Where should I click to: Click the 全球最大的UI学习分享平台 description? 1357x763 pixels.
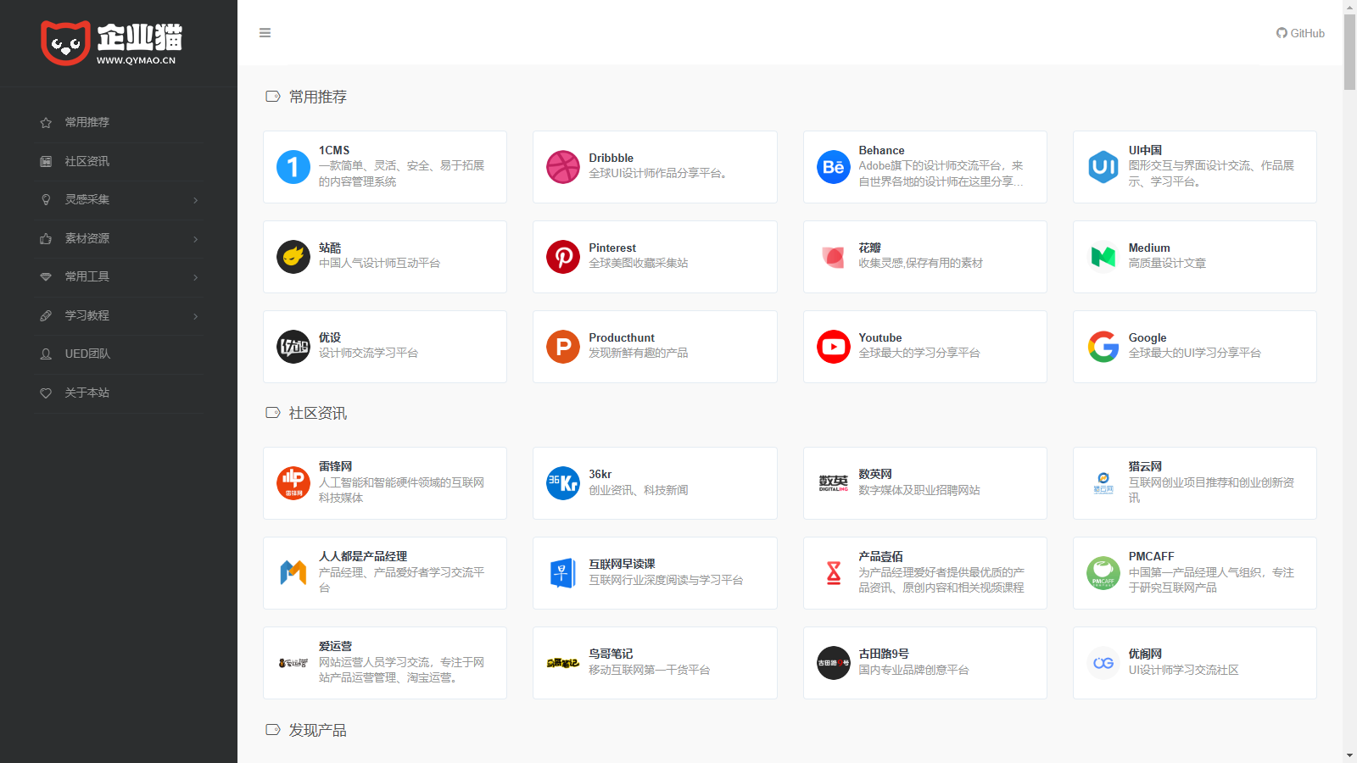tap(1194, 353)
